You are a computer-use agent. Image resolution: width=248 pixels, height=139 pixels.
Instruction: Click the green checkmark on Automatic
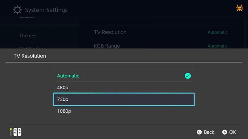(188, 76)
